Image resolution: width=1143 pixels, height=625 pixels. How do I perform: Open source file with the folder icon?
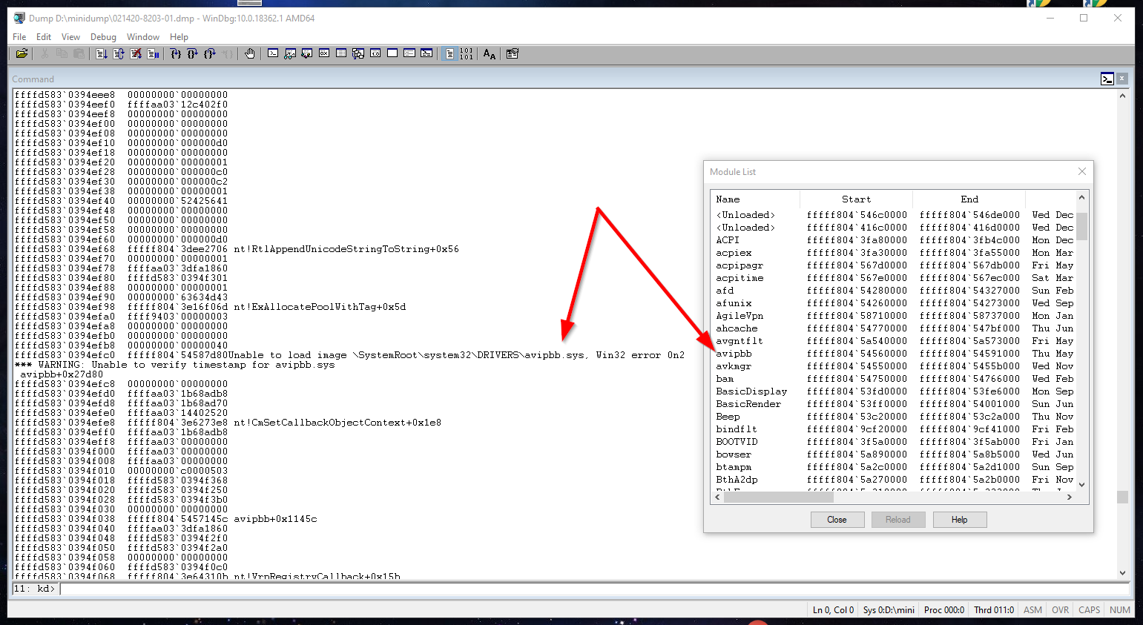point(22,53)
